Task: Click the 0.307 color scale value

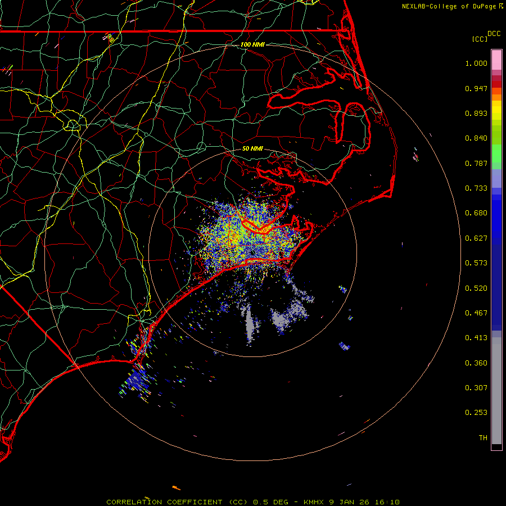Action: 476,388
